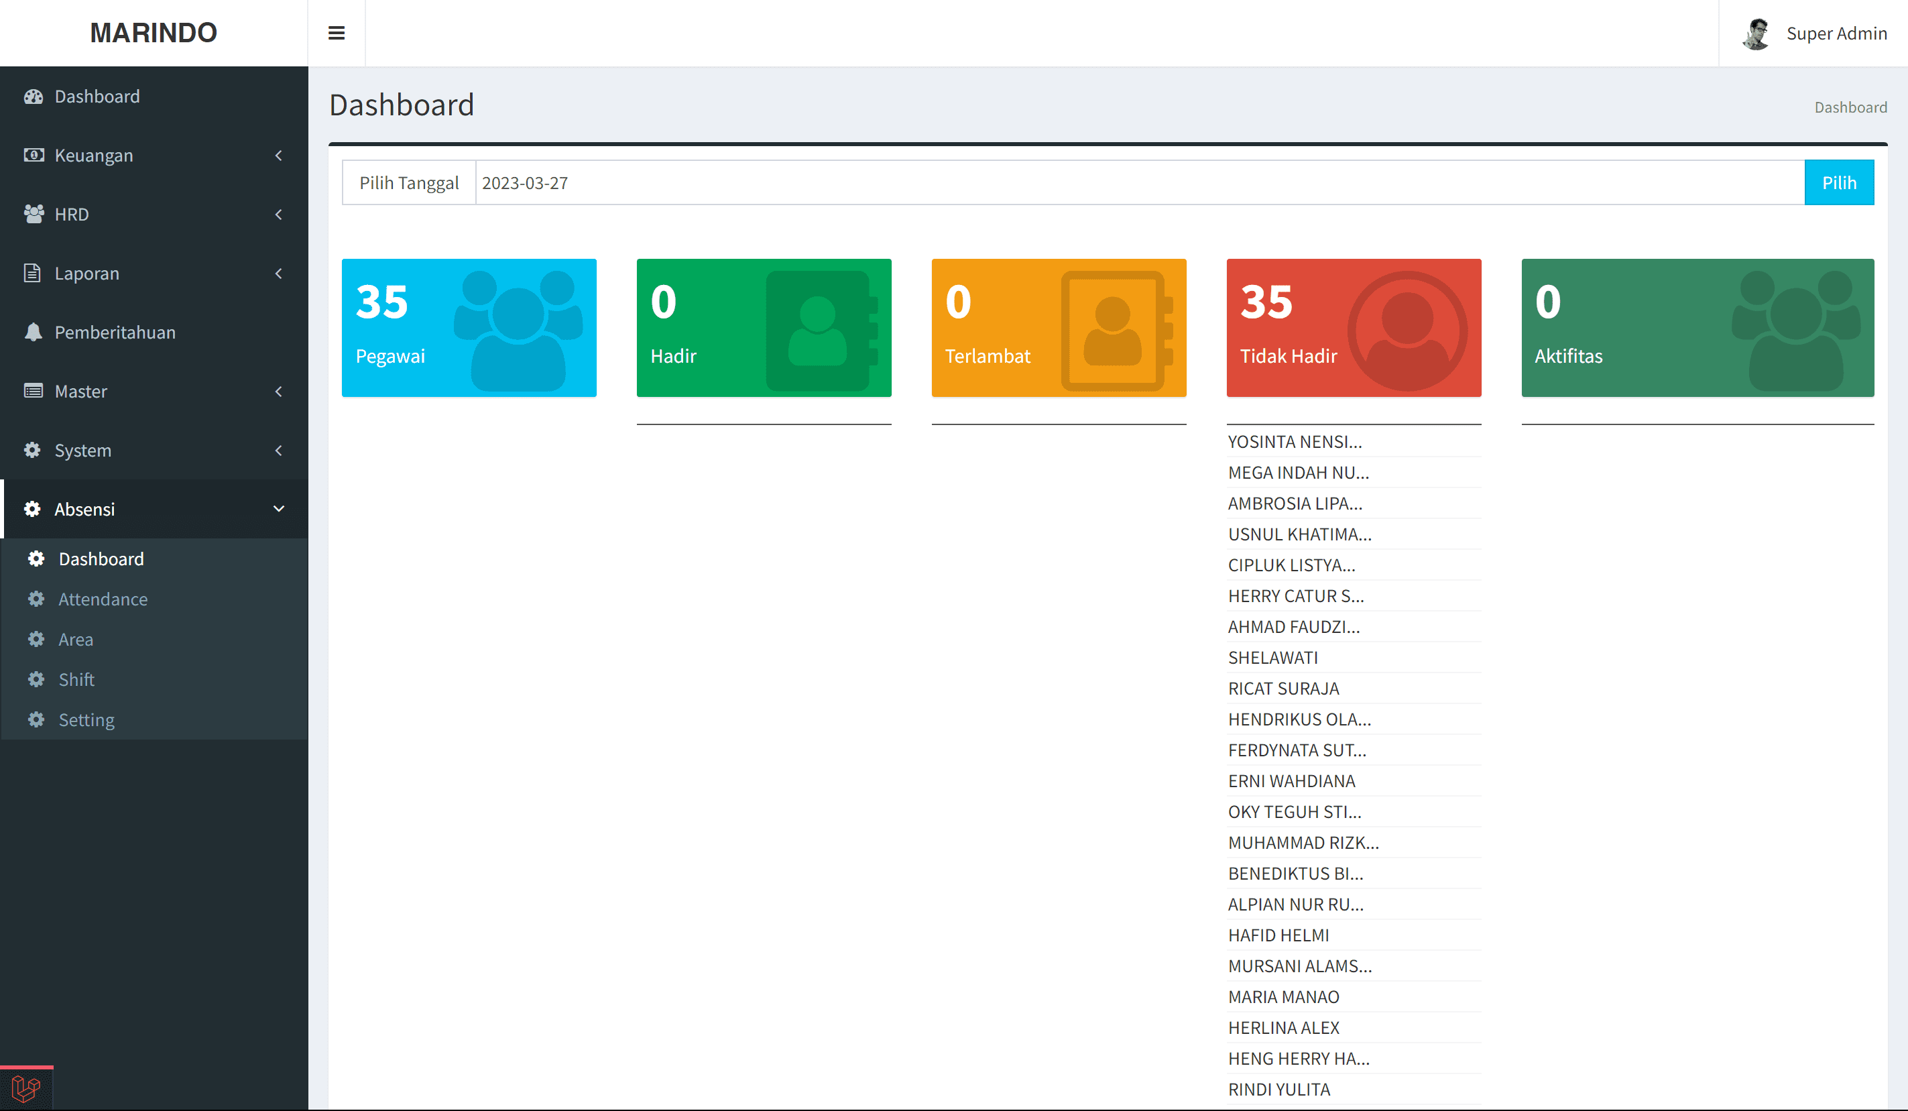Open the Attendance submenu item
1908x1111 pixels.
[103, 599]
